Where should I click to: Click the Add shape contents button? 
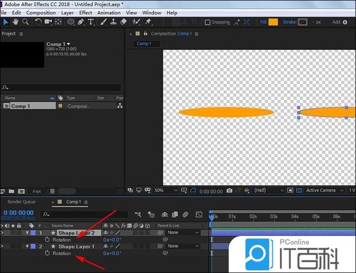point(345,22)
